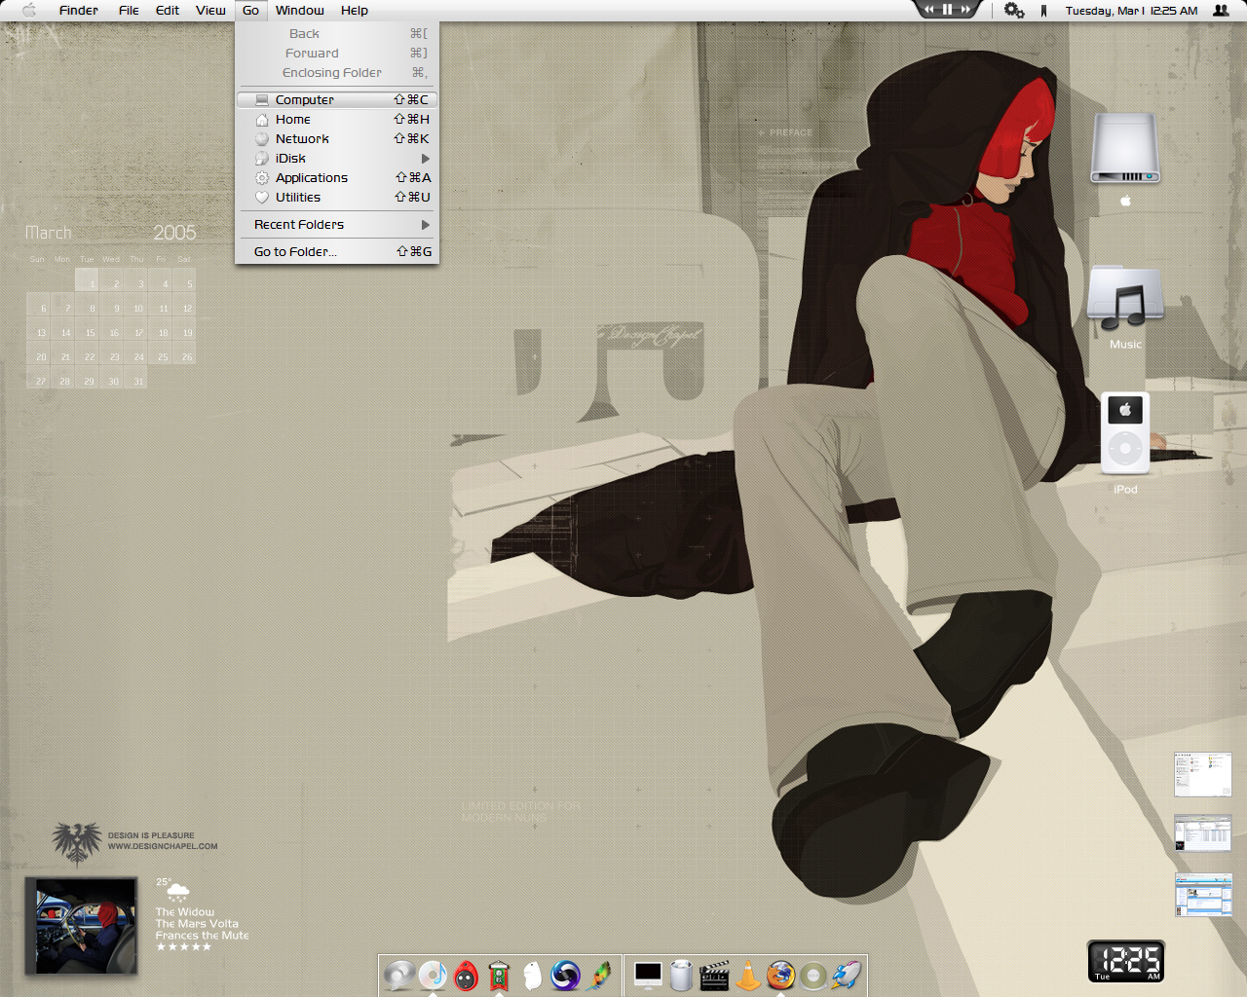This screenshot has width=1247, height=997.
Task: Open the iPod desktop icon
Action: point(1125,433)
